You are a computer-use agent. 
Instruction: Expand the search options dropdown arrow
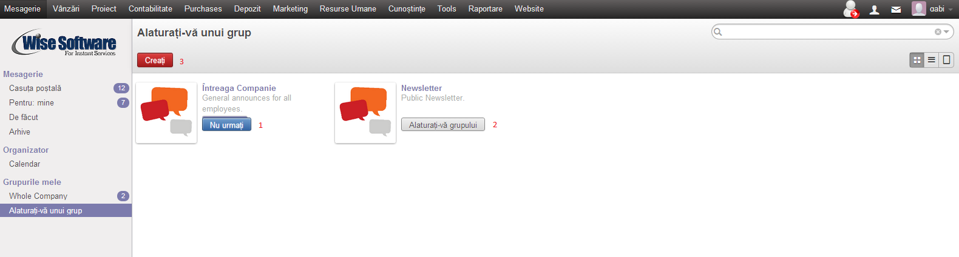946,32
